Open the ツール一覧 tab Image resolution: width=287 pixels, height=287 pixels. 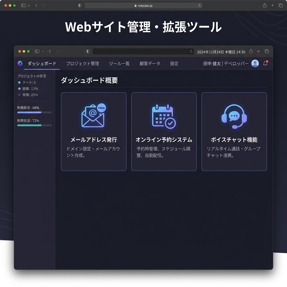click(119, 64)
